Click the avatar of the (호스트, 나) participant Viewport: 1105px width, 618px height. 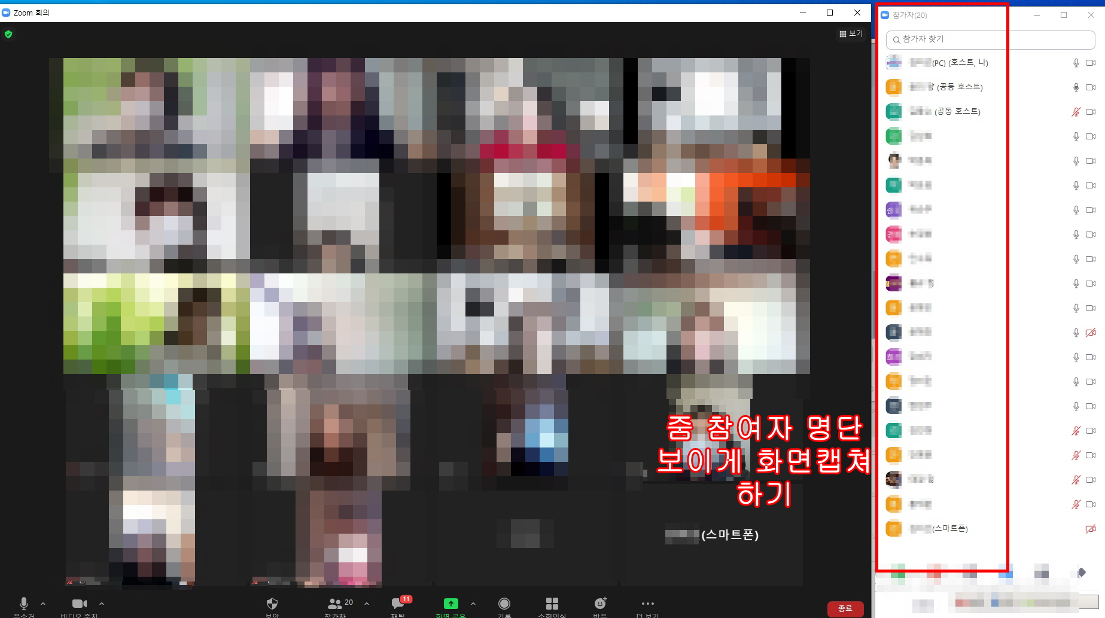894,62
